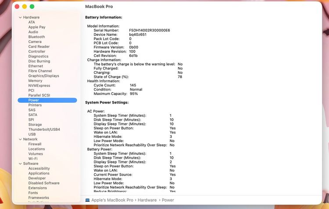The image size is (329, 209).
Task: Click Maximum Capacity value 95%
Action: (134, 94)
